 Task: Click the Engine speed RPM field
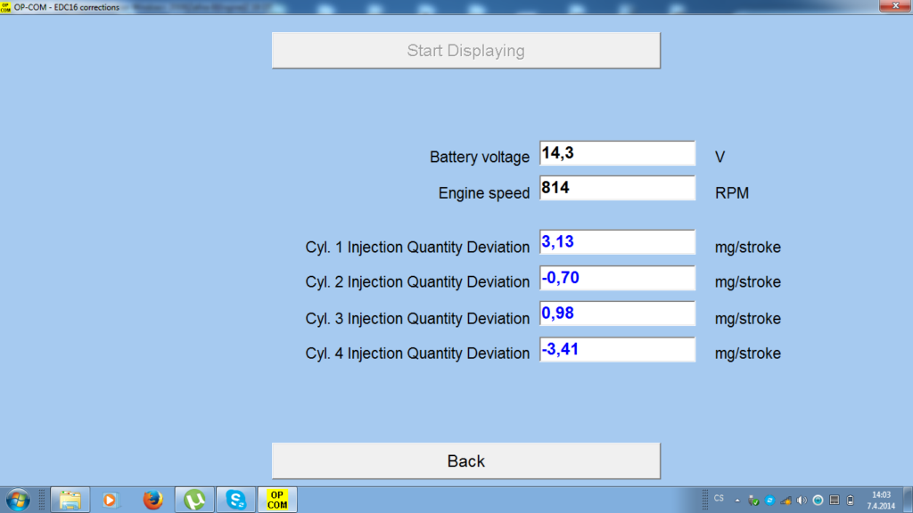(617, 189)
